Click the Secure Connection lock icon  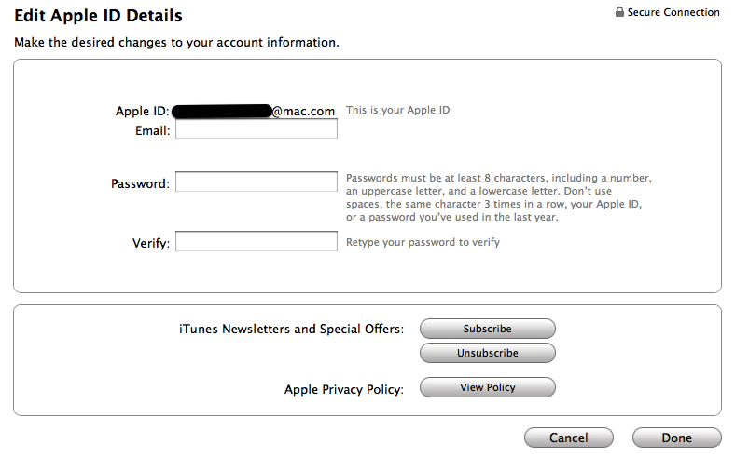[619, 12]
